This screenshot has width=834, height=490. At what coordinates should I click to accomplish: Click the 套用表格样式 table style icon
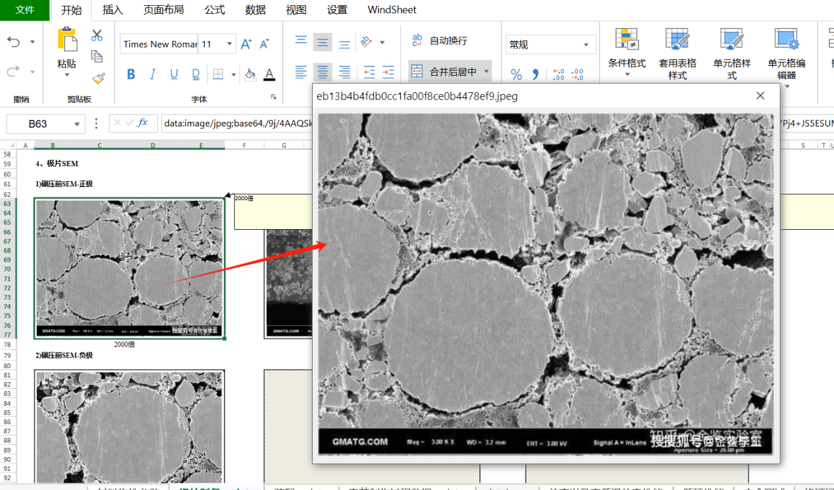click(x=677, y=51)
